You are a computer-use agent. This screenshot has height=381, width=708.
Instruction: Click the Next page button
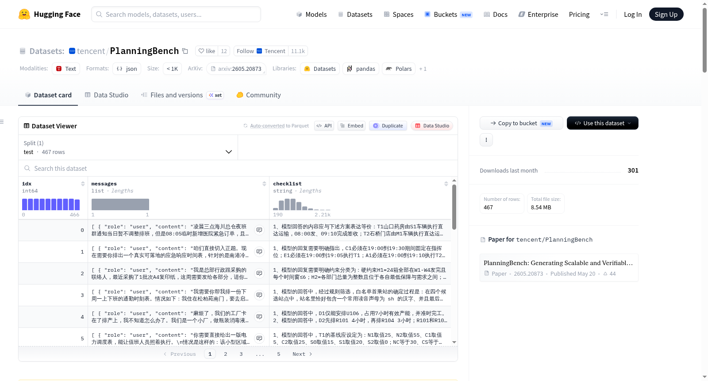pyautogui.click(x=302, y=354)
